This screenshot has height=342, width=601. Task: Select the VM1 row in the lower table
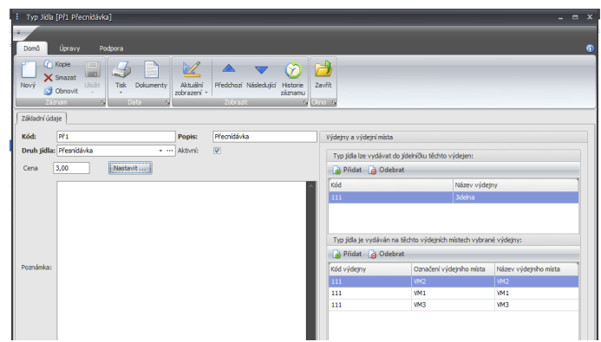[454, 293]
